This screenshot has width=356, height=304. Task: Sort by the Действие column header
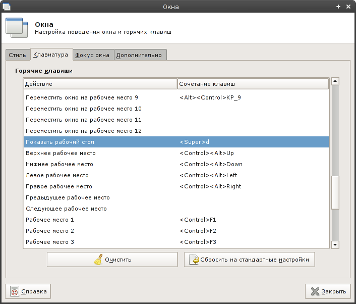click(100, 83)
